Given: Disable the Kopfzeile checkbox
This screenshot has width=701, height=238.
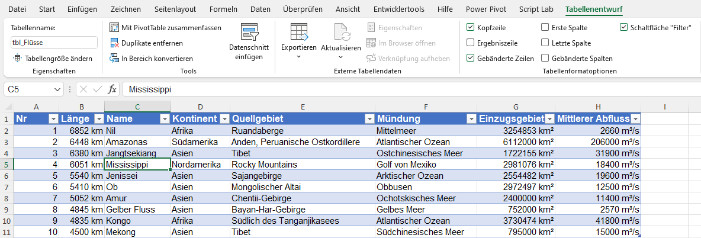Looking at the screenshot, I should (470, 28).
